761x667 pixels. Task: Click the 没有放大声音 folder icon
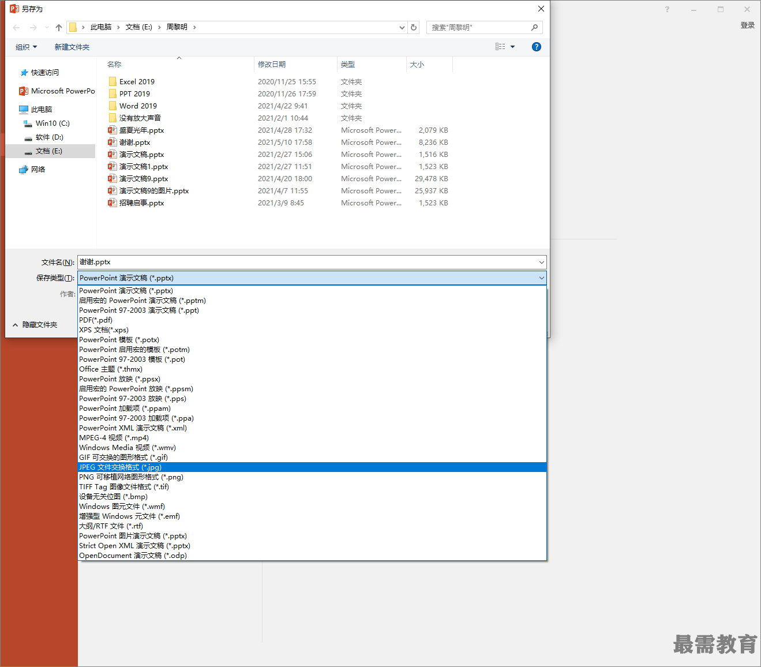pyautogui.click(x=113, y=118)
